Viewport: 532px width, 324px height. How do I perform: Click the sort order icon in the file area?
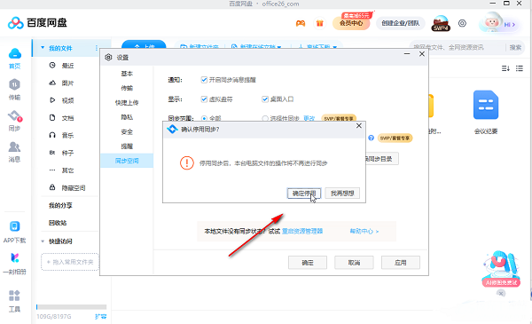[505, 68]
